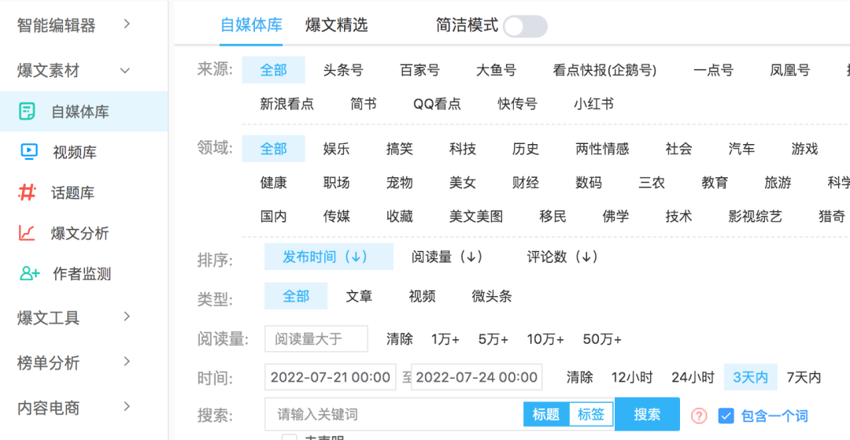
Task: Filter source by 新浪看点
Action: [286, 103]
